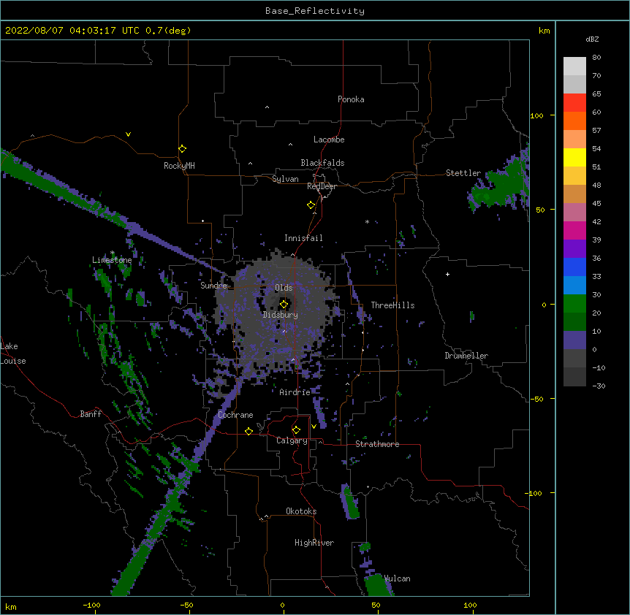Click the Sylvan label
Viewport: 630px width, 615px height.
tap(285, 179)
